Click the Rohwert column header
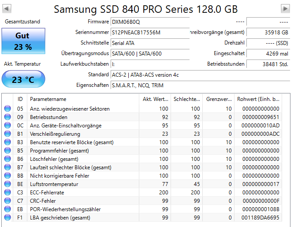This screenshot has width=294, height=227. click(x=258, y=99)
